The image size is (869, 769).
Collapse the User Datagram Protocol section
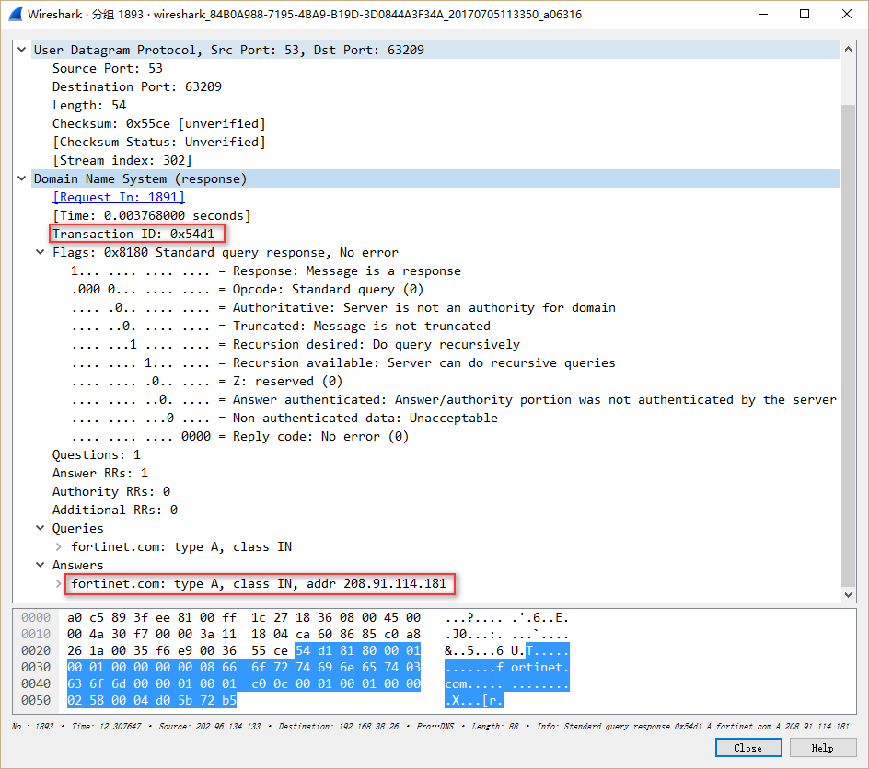click(21, 50)
